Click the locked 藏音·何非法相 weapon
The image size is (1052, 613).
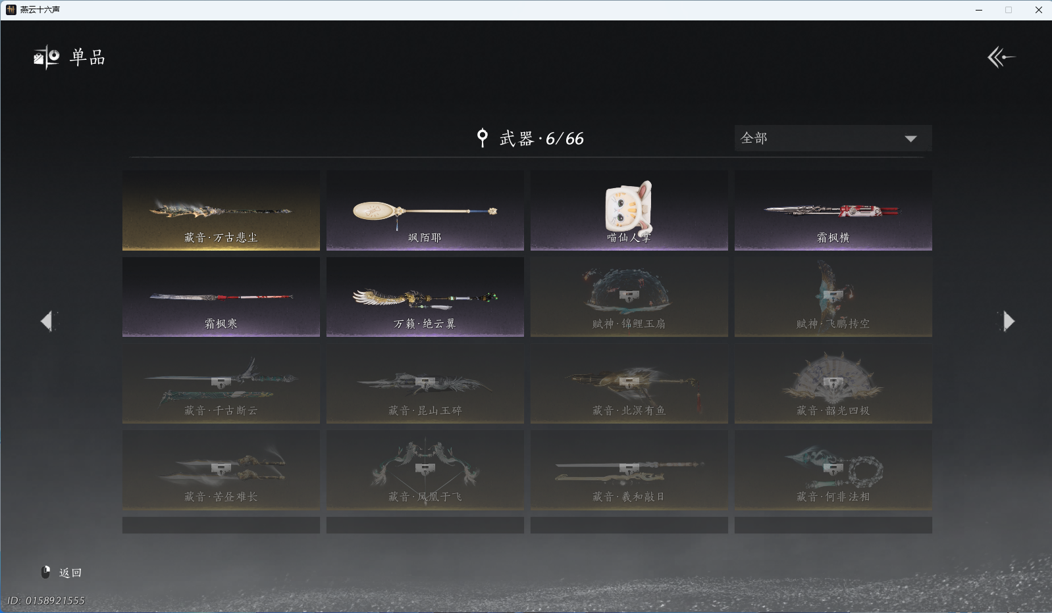click(x=833, y=470)
